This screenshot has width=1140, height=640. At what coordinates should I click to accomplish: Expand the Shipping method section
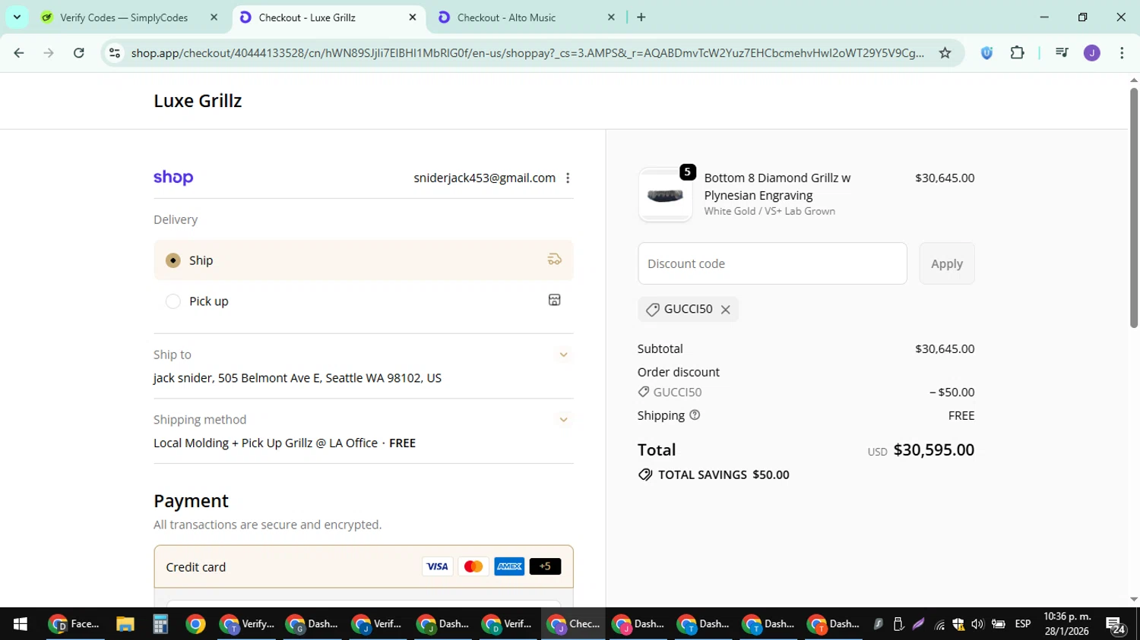coord(563,419)
